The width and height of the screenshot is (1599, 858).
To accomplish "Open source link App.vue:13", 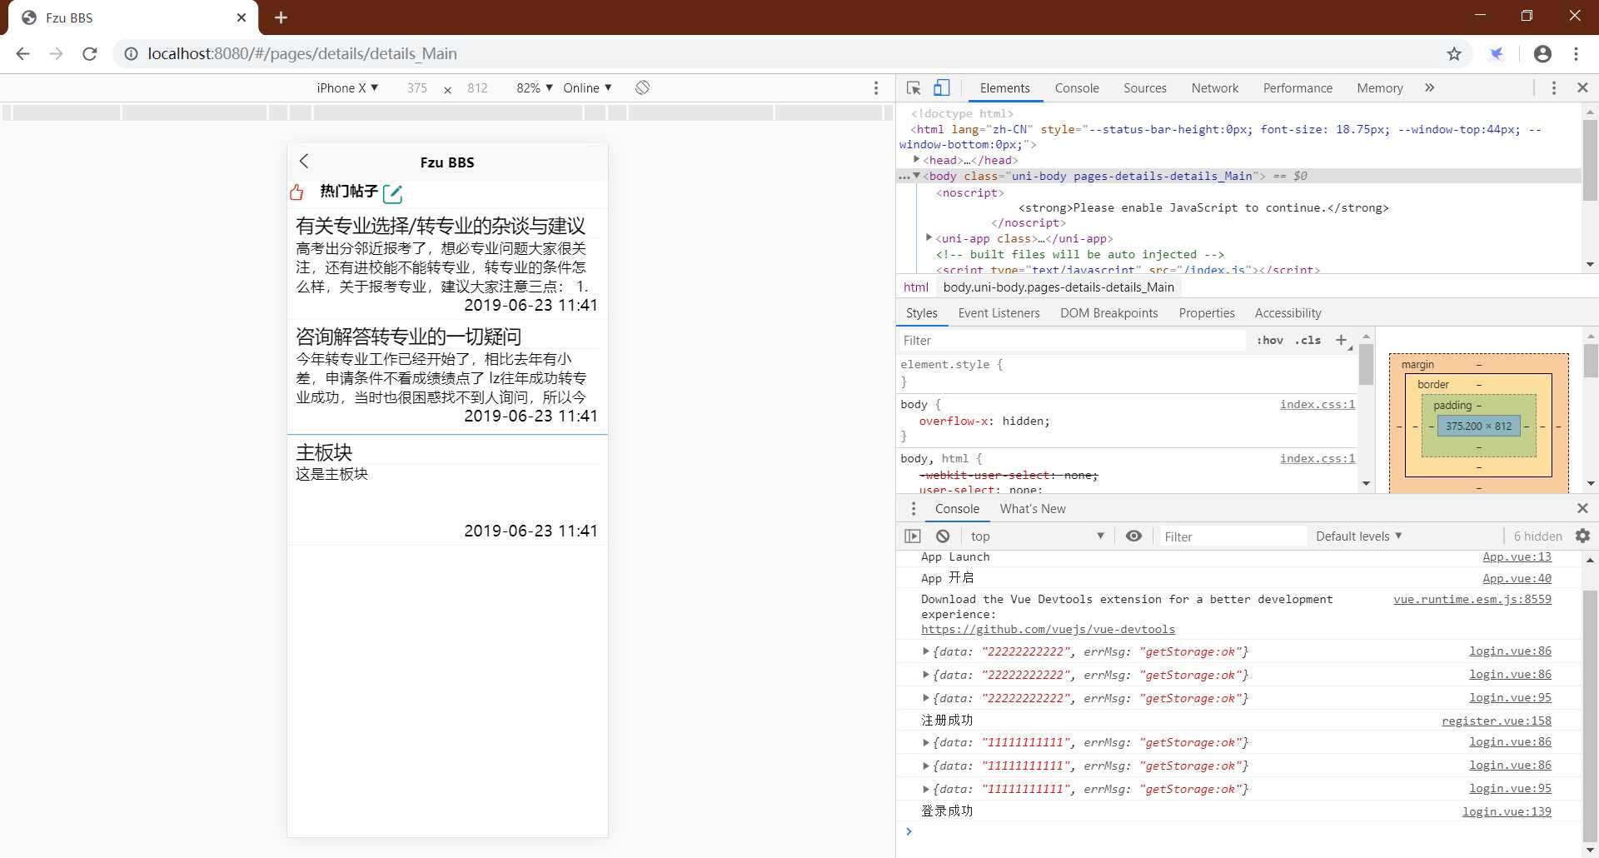I will (1517, 556).
